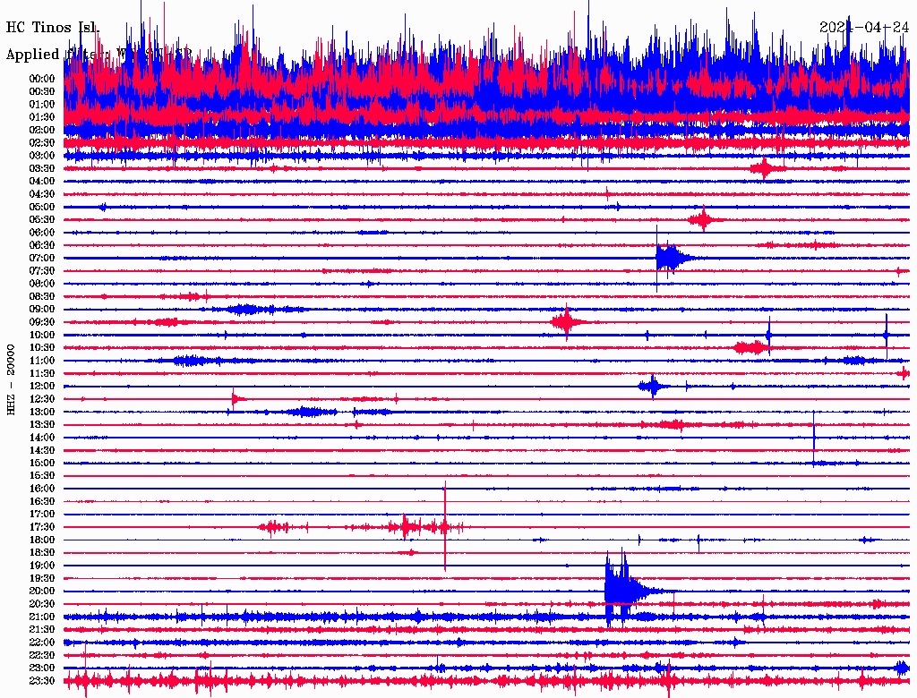Select the 07:30 time label
917x698 pixels.
point(42,270)
